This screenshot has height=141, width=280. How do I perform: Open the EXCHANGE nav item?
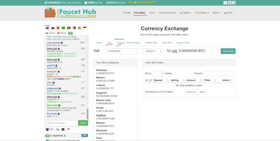point(140,13)
